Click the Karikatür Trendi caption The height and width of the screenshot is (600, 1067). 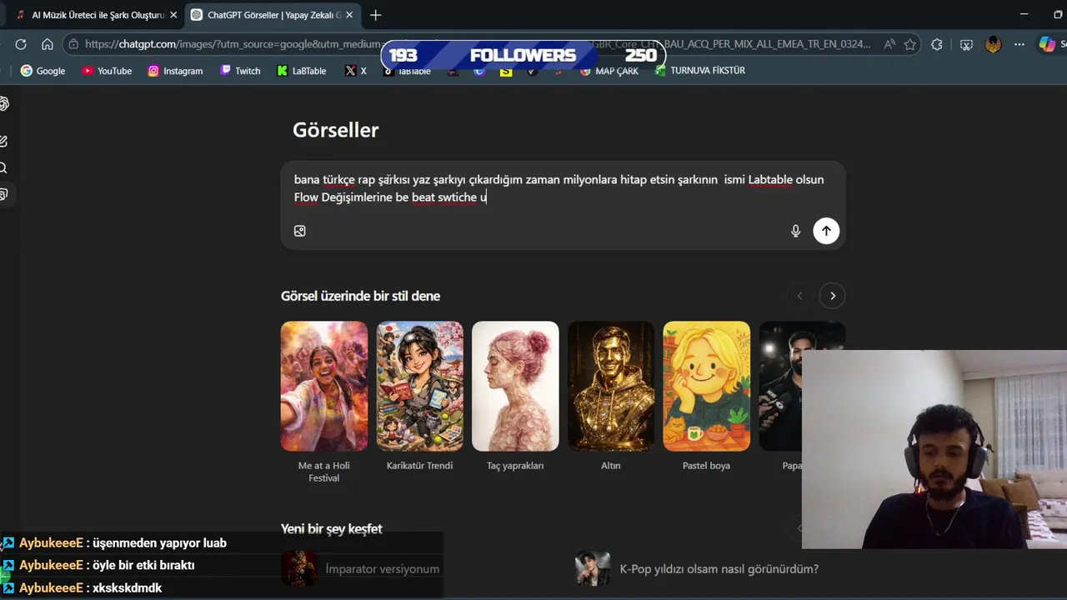click(419, 466)
